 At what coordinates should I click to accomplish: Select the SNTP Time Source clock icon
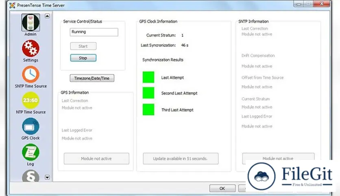point(31,74)
